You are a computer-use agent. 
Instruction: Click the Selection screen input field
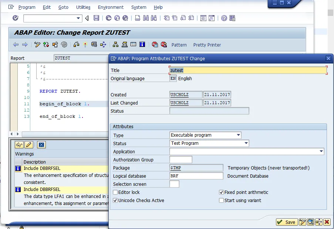(x=174, y=184)
